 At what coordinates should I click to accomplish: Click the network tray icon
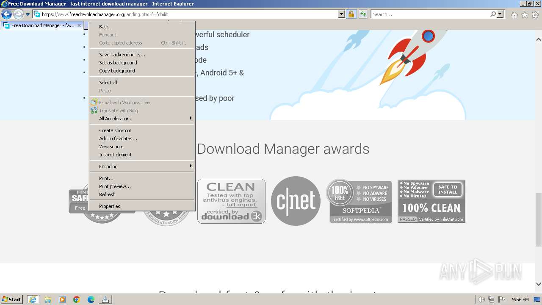coord(492,299)
